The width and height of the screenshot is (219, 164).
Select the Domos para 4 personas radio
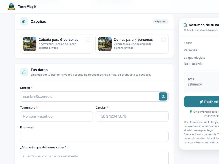(x=163, y=39)
